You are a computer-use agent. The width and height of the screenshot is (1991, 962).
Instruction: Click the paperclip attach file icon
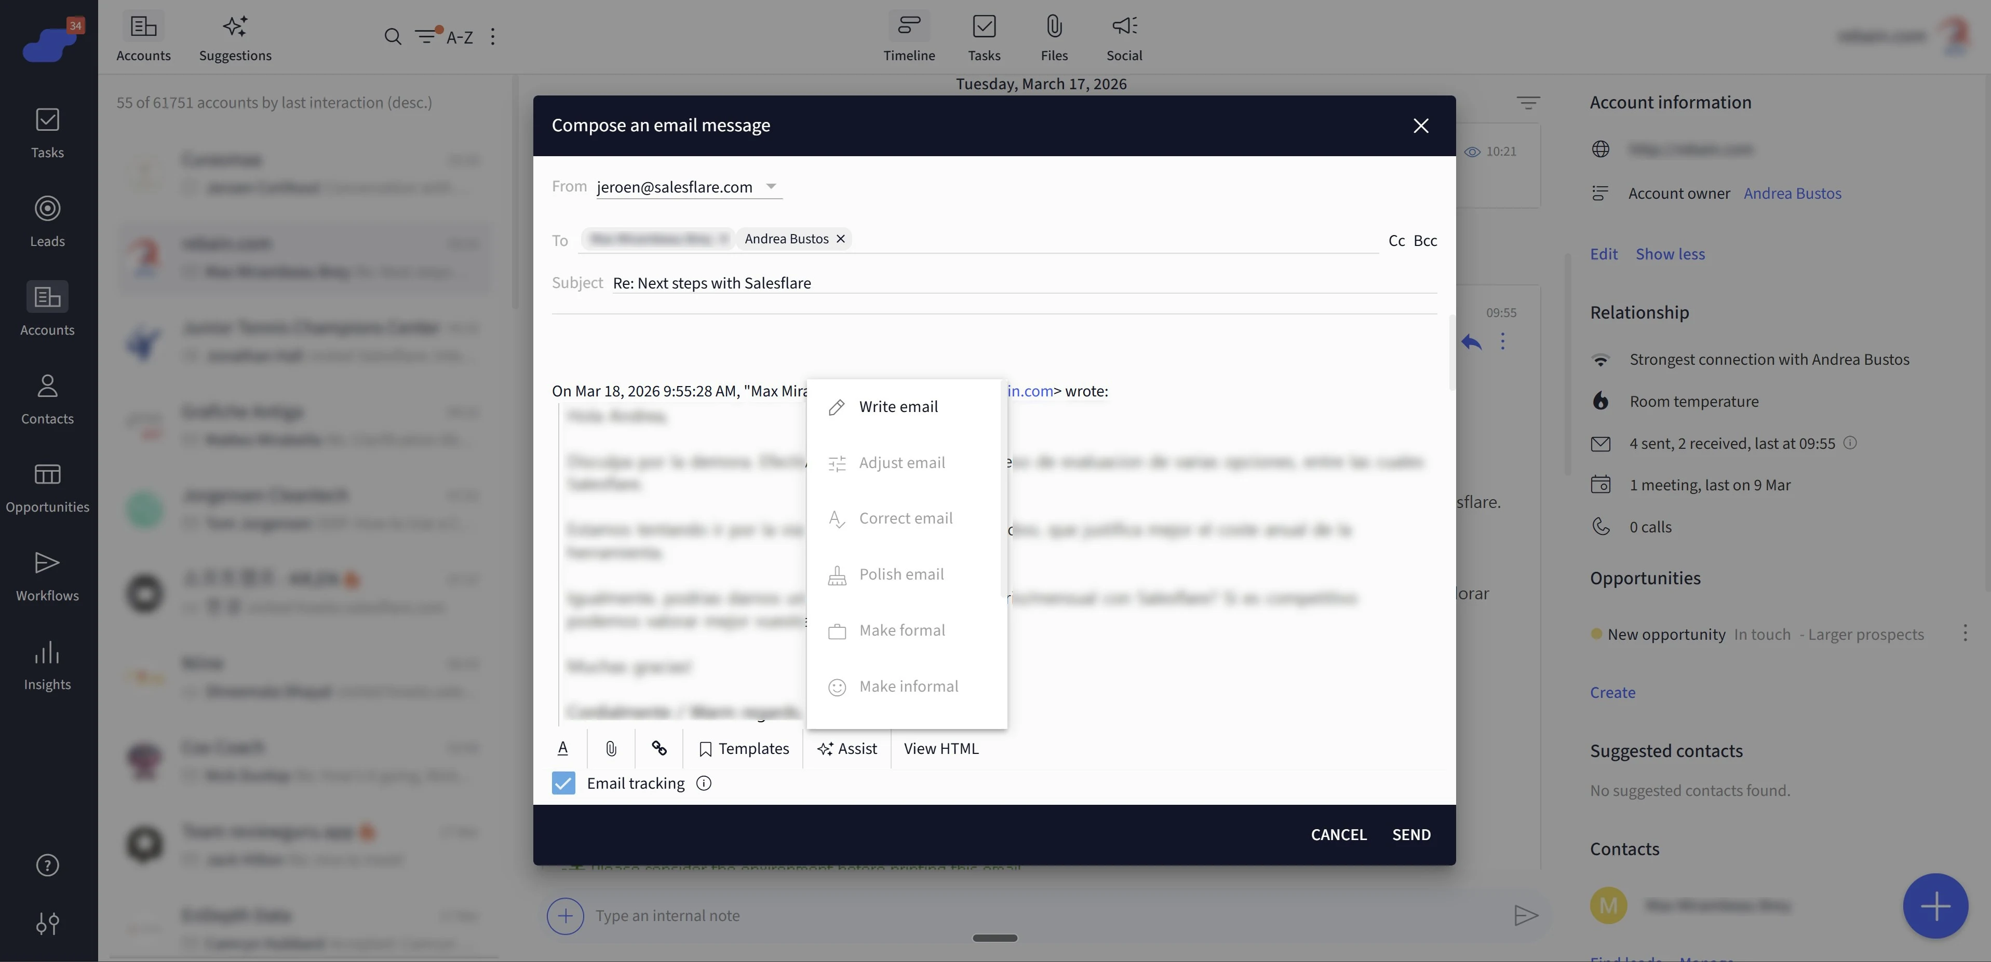611,748
